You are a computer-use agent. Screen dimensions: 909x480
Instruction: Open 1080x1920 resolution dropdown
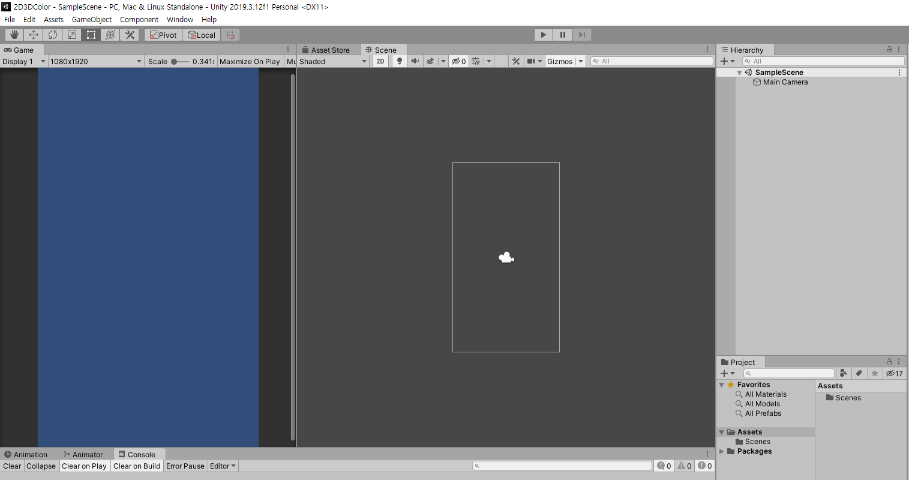click(x=96, y=61)
